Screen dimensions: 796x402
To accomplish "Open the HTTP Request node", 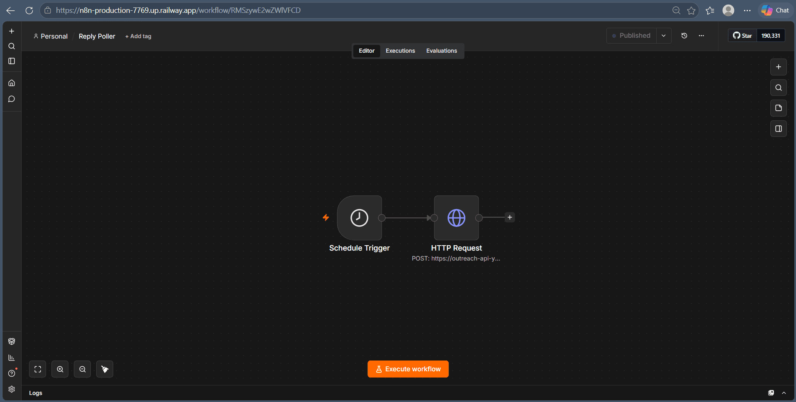I will tap(456, 218).
